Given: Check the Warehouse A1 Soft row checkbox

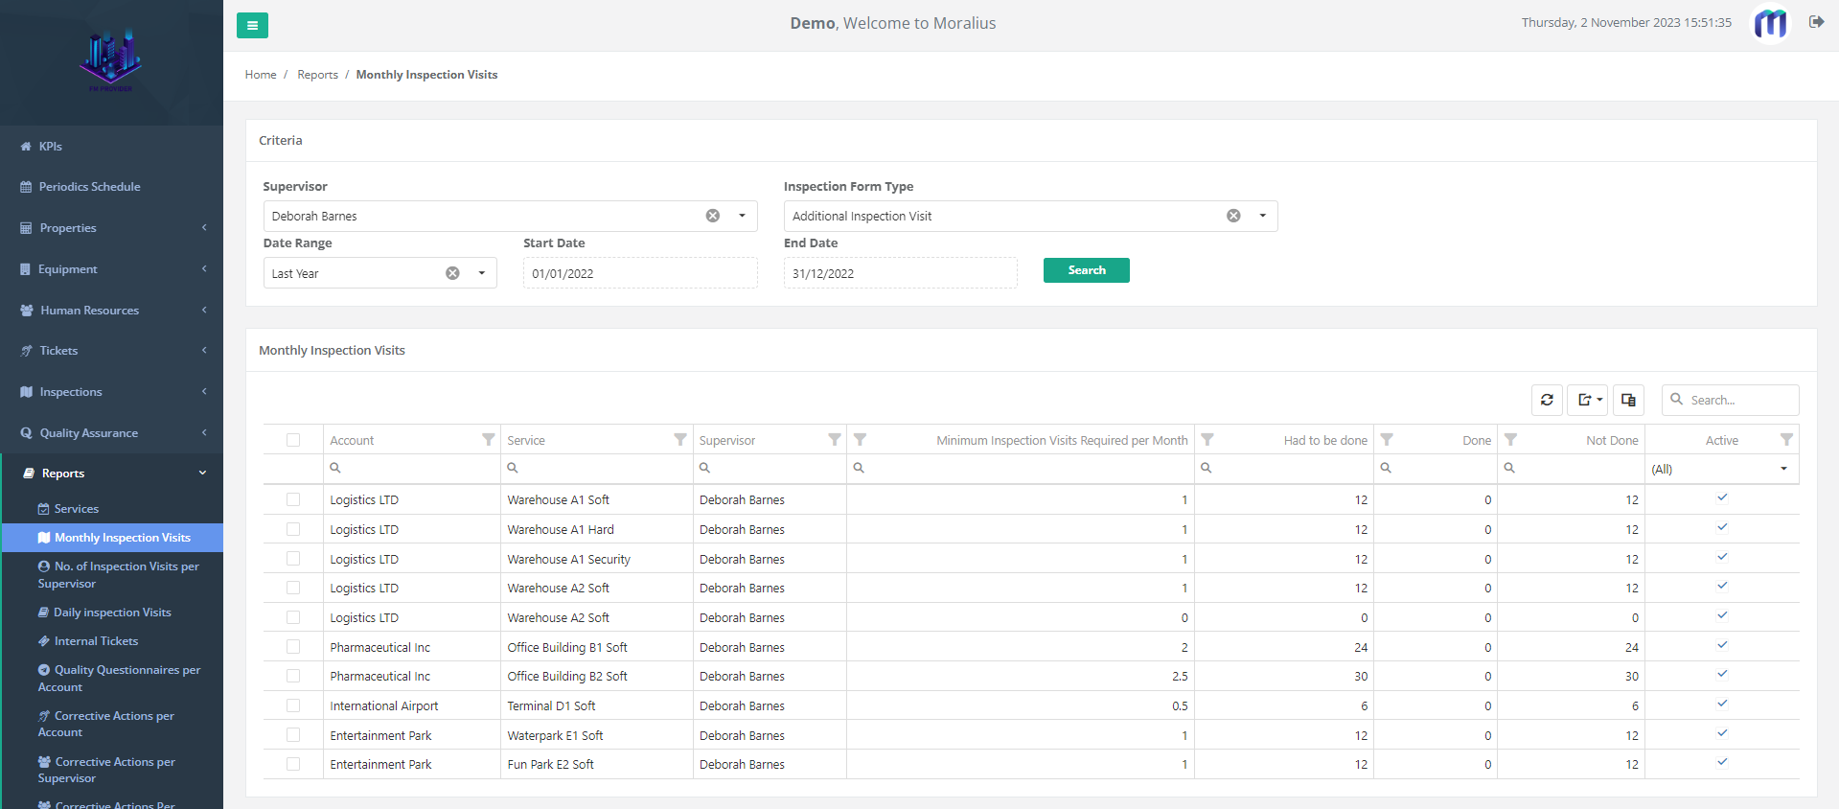Looking at the screenshot, I should tap(293, 499).
